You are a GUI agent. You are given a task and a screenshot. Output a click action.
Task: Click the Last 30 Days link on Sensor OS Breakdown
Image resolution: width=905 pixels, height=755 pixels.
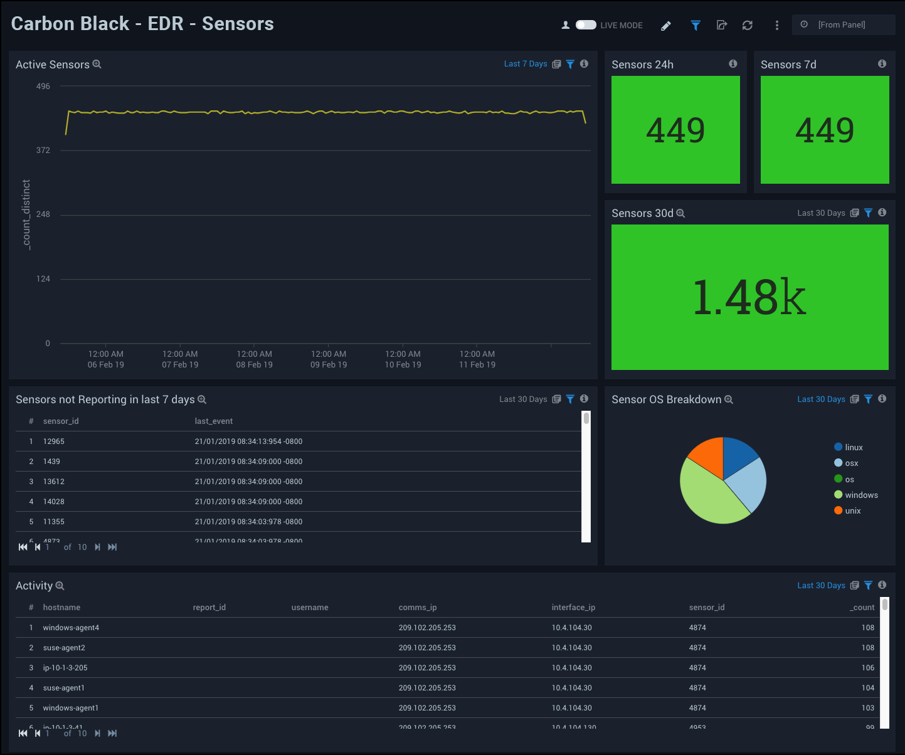point(821,399)
